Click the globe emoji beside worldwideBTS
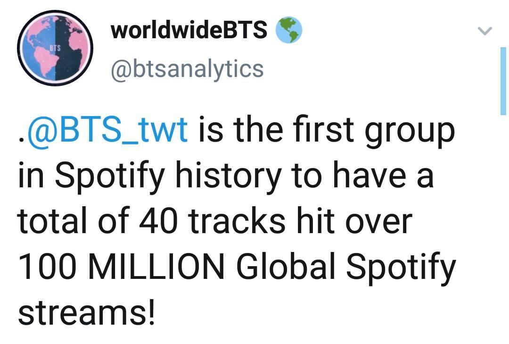Screen dimensions: 509x344 [x=288, y=30]
